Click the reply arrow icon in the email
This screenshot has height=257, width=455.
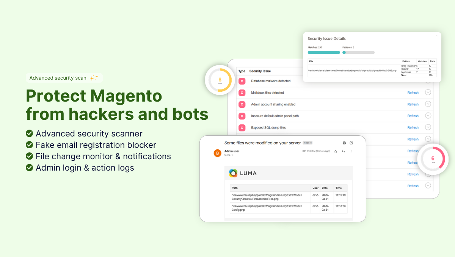(343, 151)
